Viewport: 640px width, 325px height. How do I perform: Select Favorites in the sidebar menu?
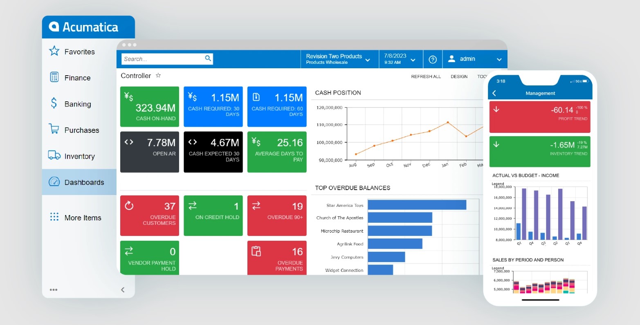click(x=79, y=52)
